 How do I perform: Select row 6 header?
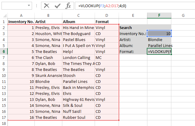(x=4, y=51)
